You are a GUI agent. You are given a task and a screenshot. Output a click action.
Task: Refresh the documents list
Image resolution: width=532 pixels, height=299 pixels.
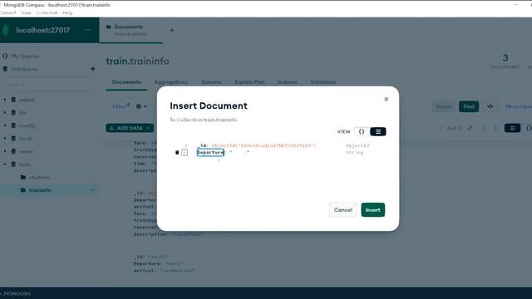coord(470,128)
